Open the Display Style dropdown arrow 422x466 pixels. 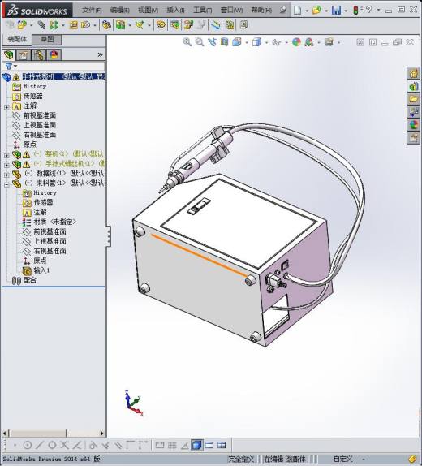point(266,43)
